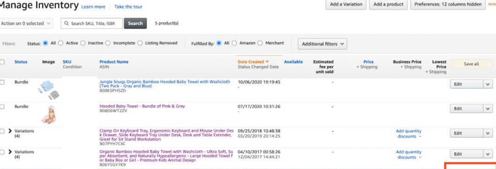Open the pink hooded baby towel thumbnail
Viewport: 496px width, 169px height.
(49, 114)
